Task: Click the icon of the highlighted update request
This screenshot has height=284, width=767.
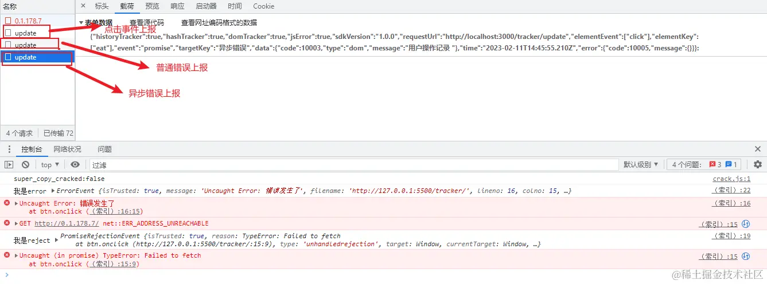Action: pyautogui.click(x=8, y=57)
